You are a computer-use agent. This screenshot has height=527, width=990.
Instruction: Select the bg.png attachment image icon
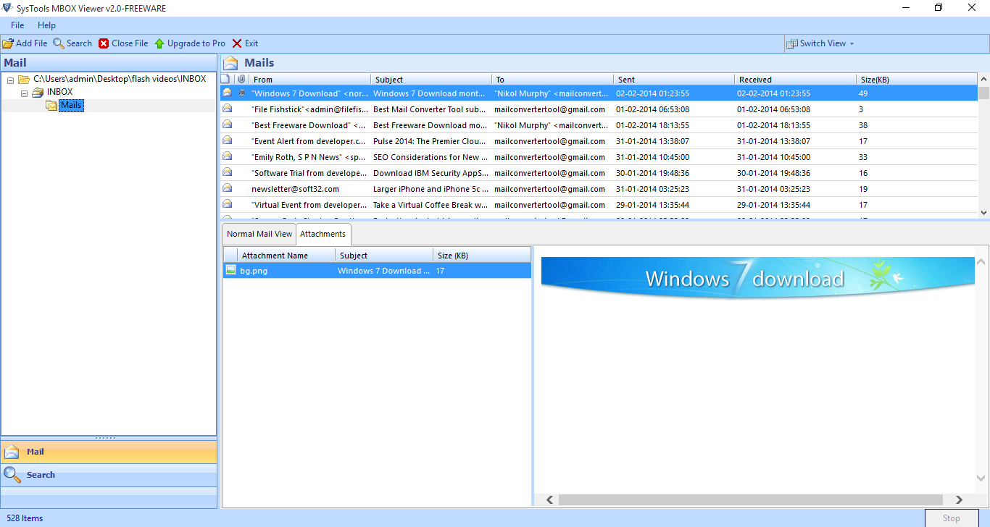230,270
